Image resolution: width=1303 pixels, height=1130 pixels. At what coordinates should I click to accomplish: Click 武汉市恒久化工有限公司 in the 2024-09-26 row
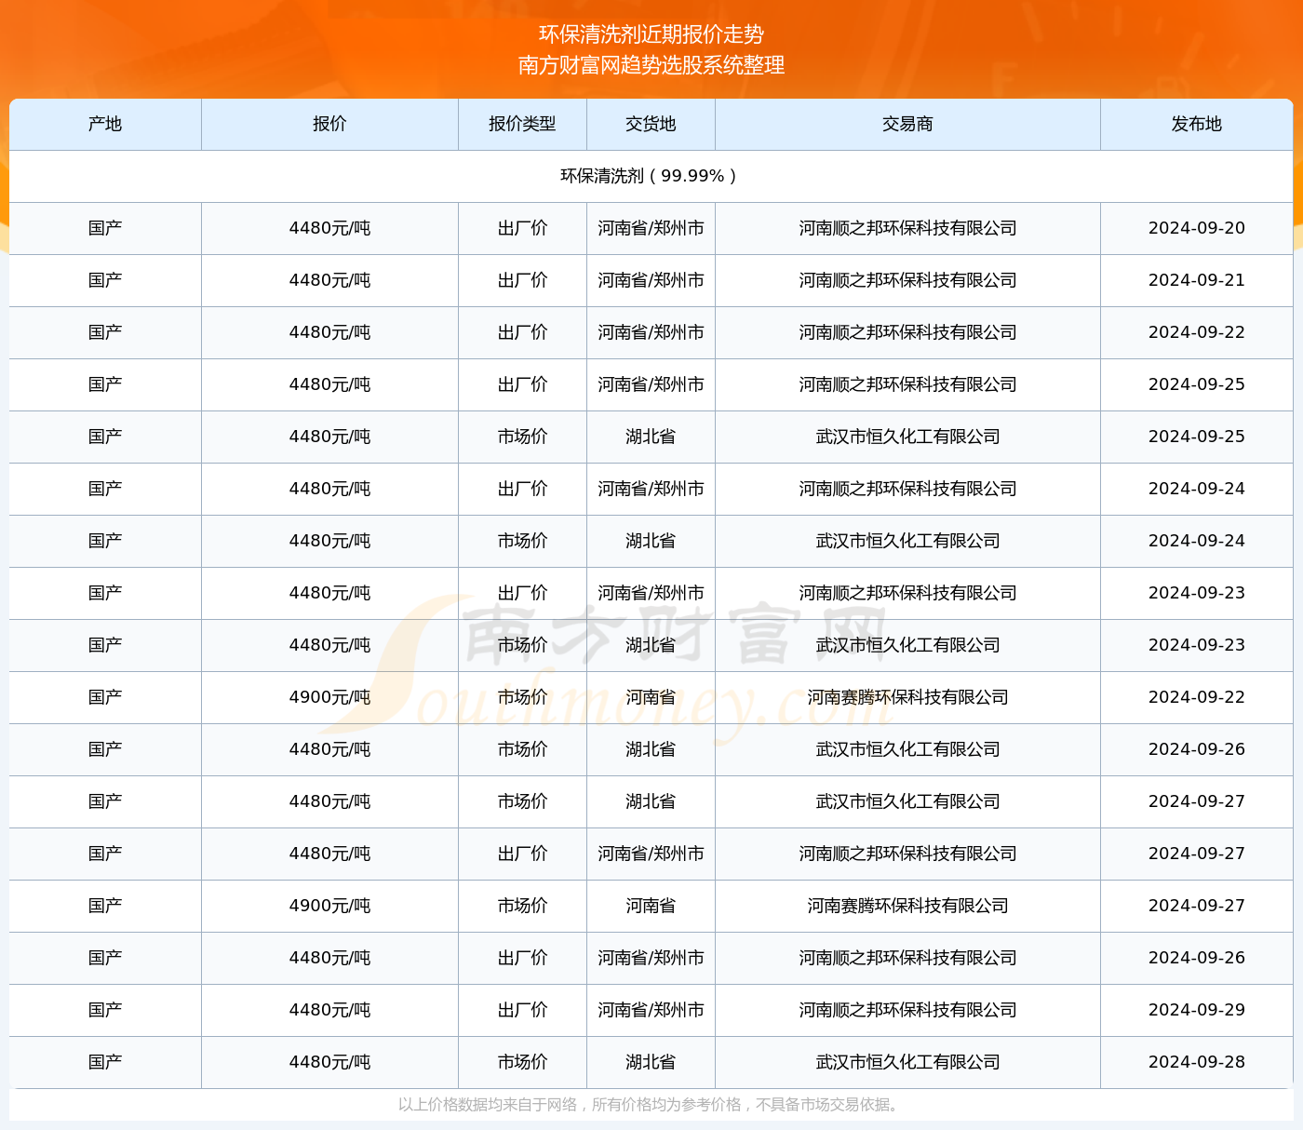click(x=907, y=749)
